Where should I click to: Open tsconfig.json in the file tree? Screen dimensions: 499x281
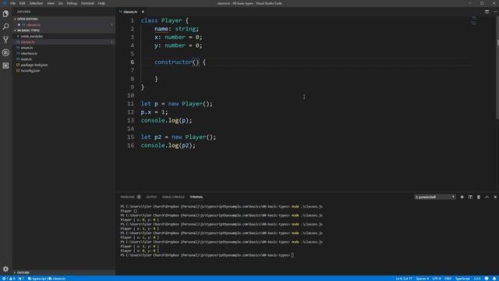pyautogui.click(x=30, y=71)
